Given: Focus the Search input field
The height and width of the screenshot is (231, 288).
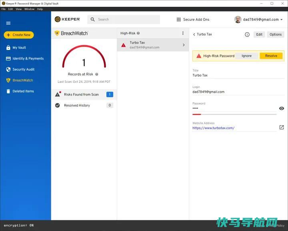Looking at the screenshot, I should click(x=124, y=20).
